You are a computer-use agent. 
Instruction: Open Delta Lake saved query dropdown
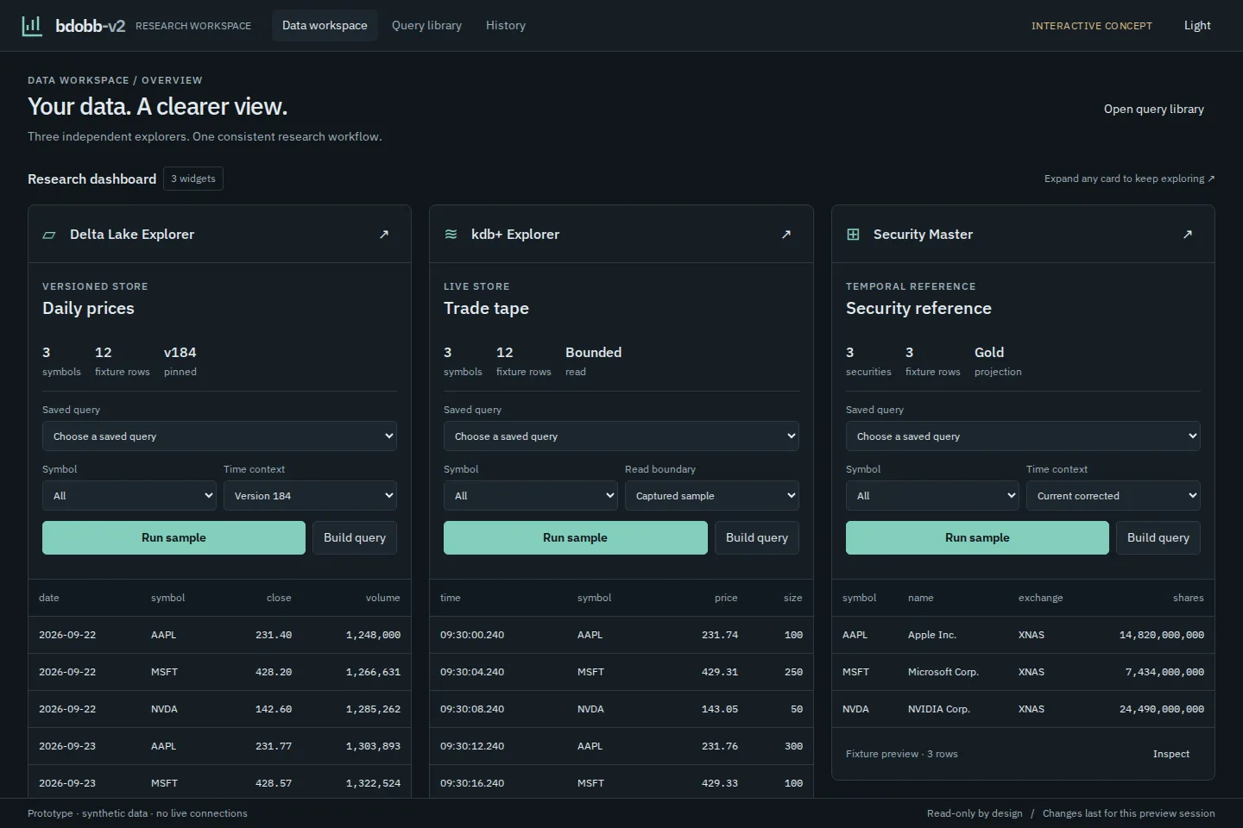219,436
